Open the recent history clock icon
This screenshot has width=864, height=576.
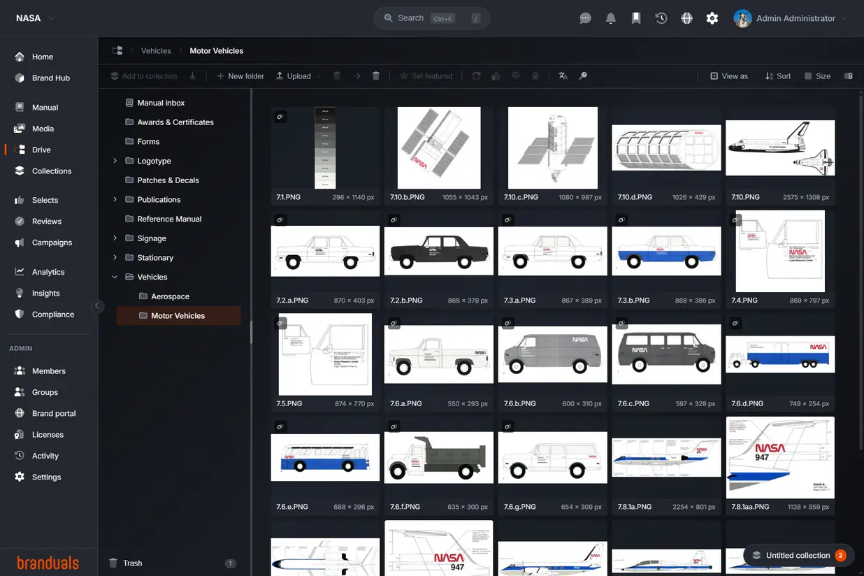[x=661, y=19]
